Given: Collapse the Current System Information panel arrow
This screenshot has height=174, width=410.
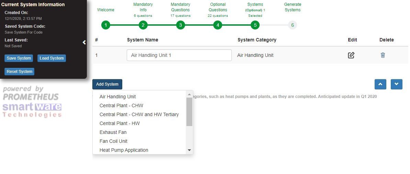Looking at the screenshot, I should tap(84, 42).
